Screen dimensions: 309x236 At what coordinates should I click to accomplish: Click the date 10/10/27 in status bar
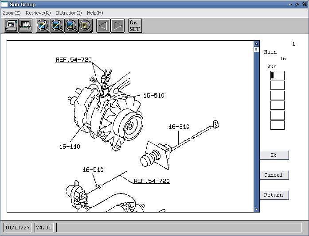pyautogui.click(x=17, y=228)
